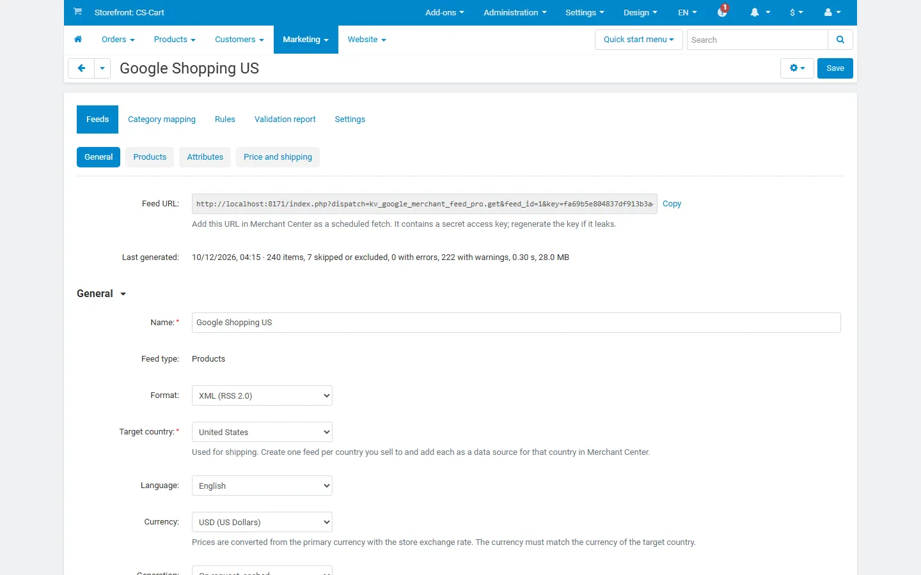Open the Customers menu
Screen dimensions: 921x575
(x=239, y=40)
